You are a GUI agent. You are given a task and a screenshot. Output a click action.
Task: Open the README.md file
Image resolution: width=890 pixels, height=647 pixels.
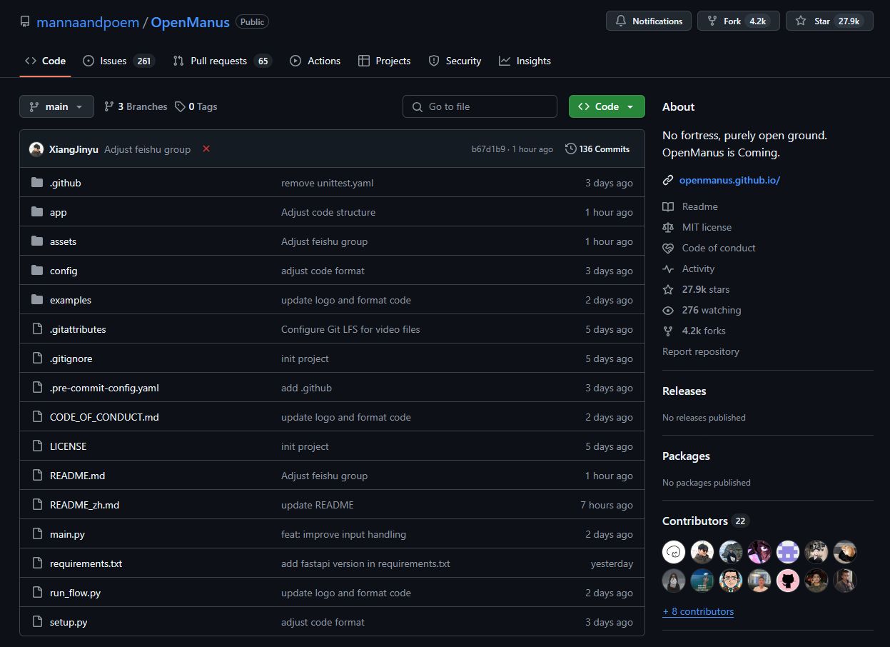pyautogui.click(x=77, y=476)
